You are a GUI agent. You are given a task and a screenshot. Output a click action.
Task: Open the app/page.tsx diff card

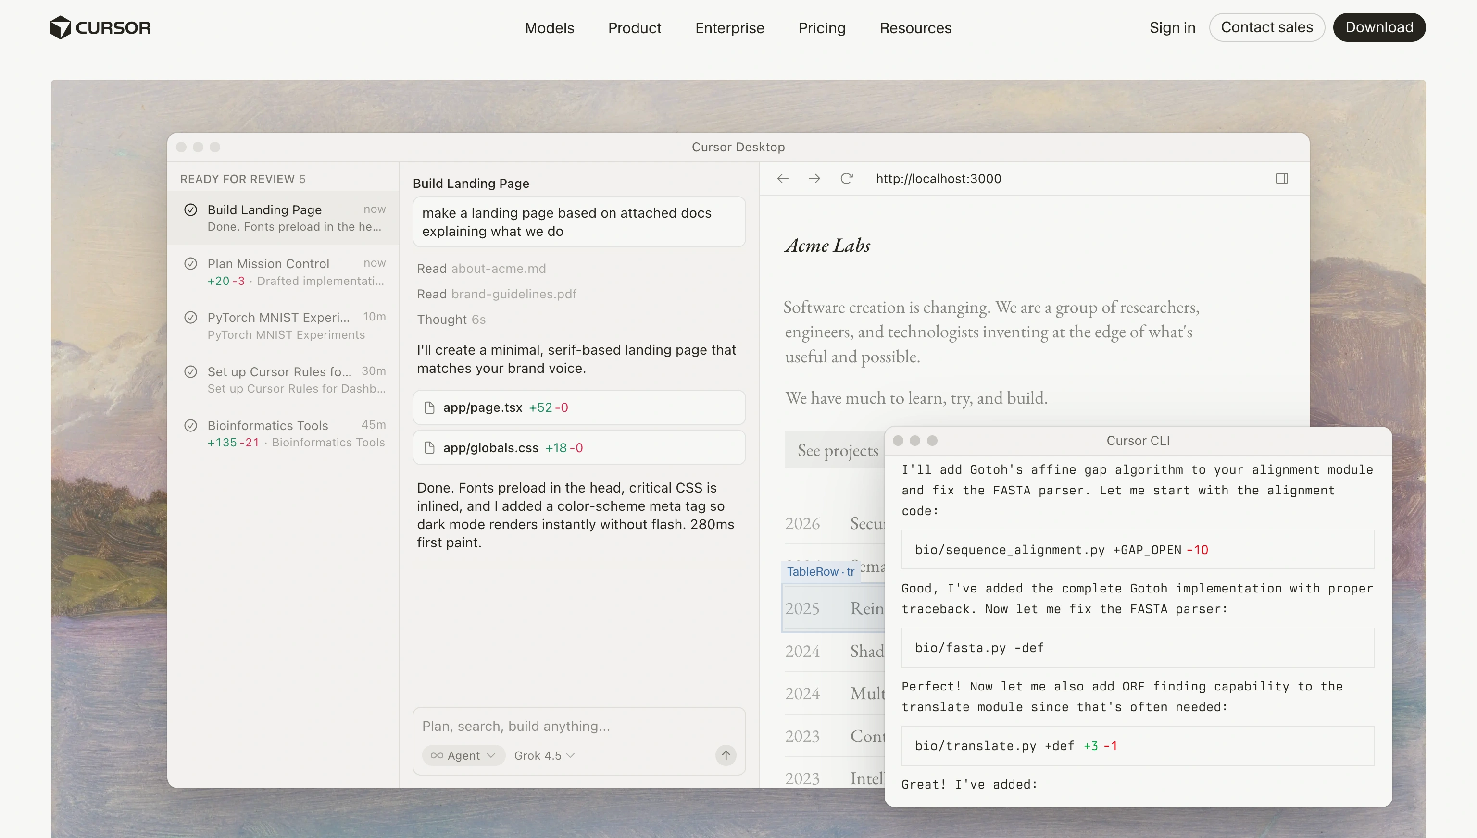(x=579, y=407)
